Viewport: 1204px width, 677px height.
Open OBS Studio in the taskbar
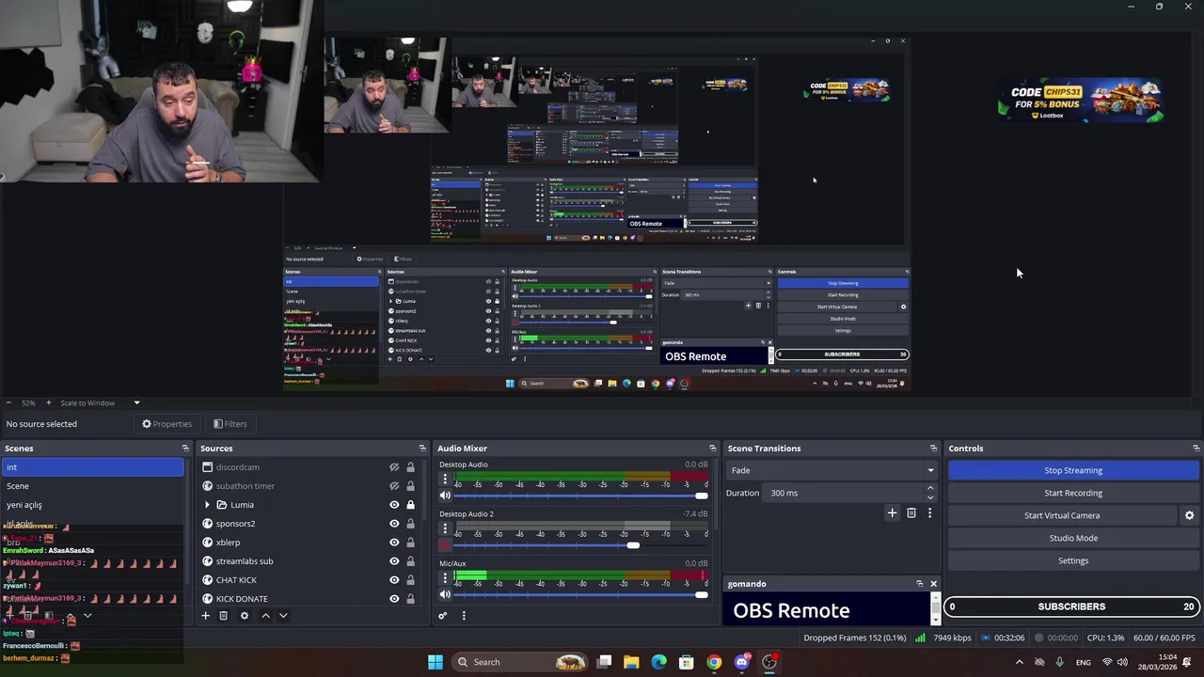(769, 662)
